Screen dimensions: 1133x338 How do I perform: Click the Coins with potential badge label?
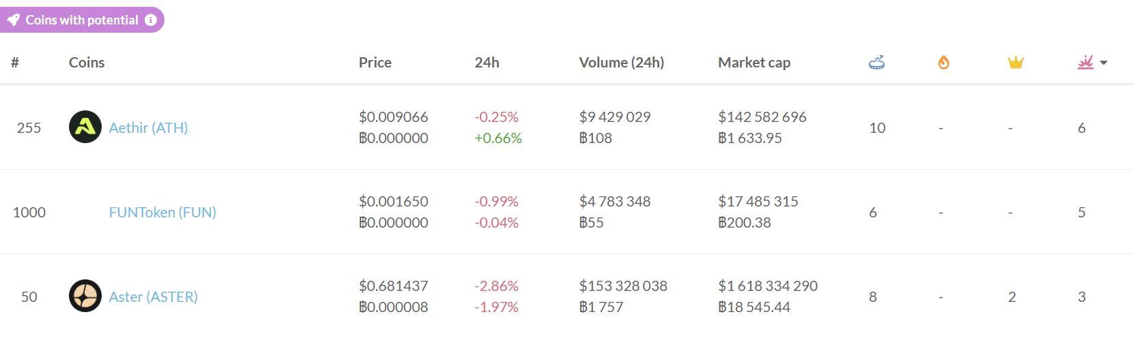[x=82, y=20]
